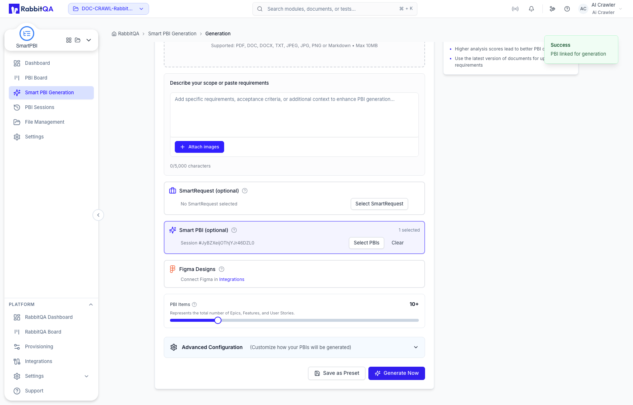Click the live broadcast signal icon
Image resolution: width=633 pixels, height=405 pixels.
515,9
